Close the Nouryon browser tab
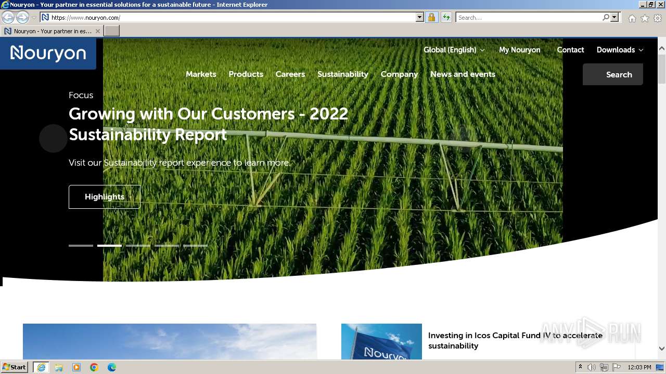This screenshot has width=666, height=374. [98, 31]
